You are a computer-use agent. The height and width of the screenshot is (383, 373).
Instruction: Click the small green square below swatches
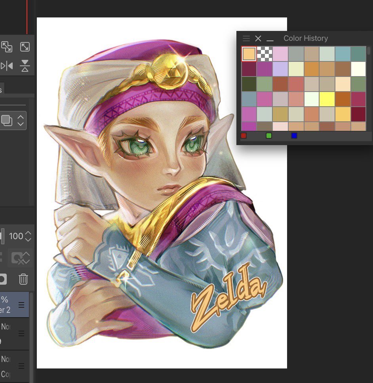click(268, 136)
